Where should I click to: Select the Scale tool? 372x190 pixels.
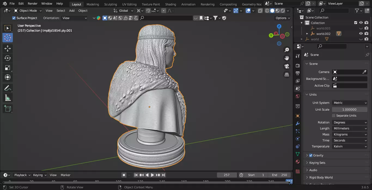8,68
